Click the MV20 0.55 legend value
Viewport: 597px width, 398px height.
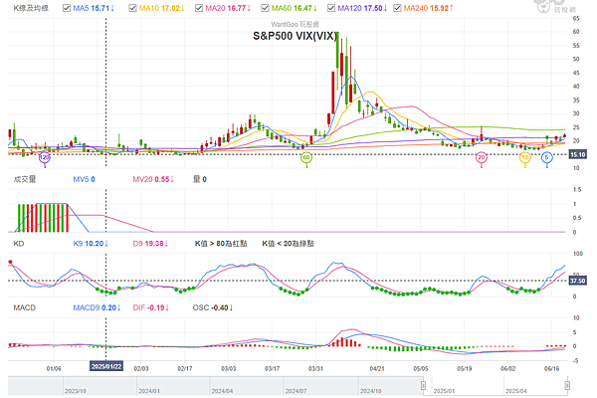153,179
